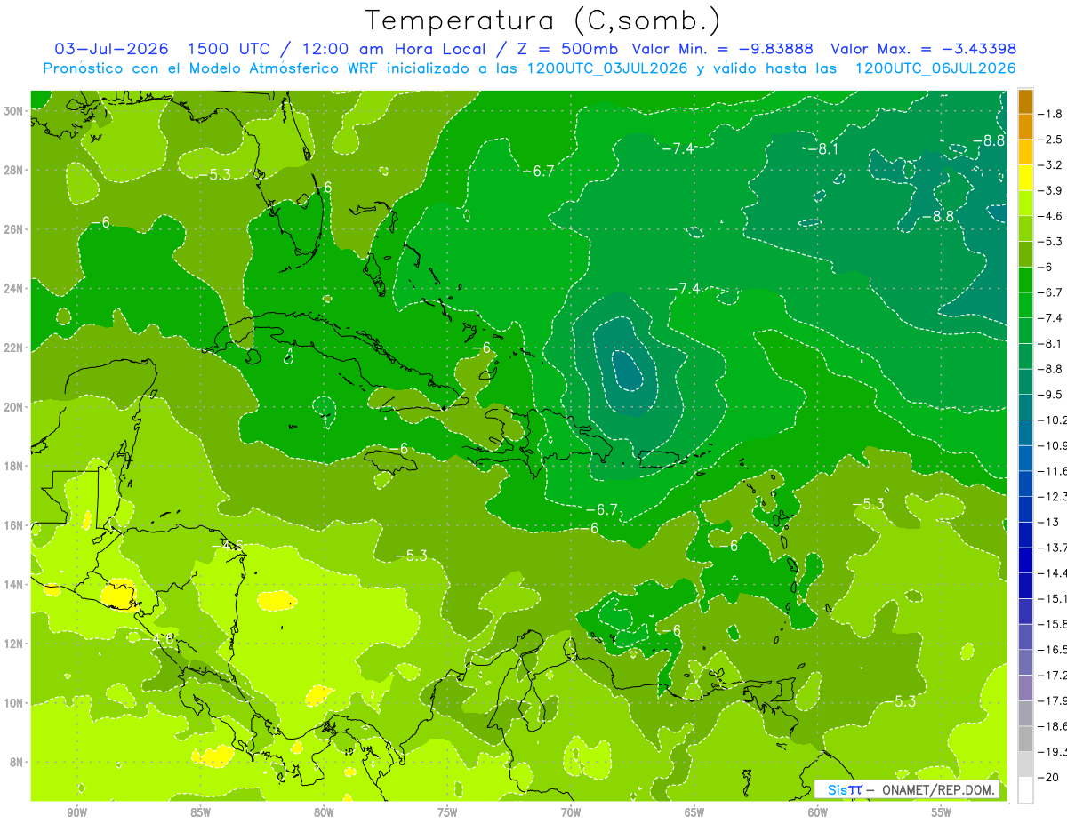Click the "-8.1" contour label on the map
The height and width of the screenshot is (824, 1067).
[822, 149]
